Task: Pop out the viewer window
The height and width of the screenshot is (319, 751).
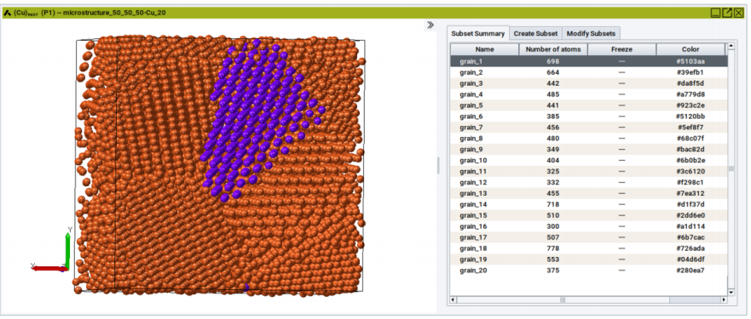Action: click(727, 13)
